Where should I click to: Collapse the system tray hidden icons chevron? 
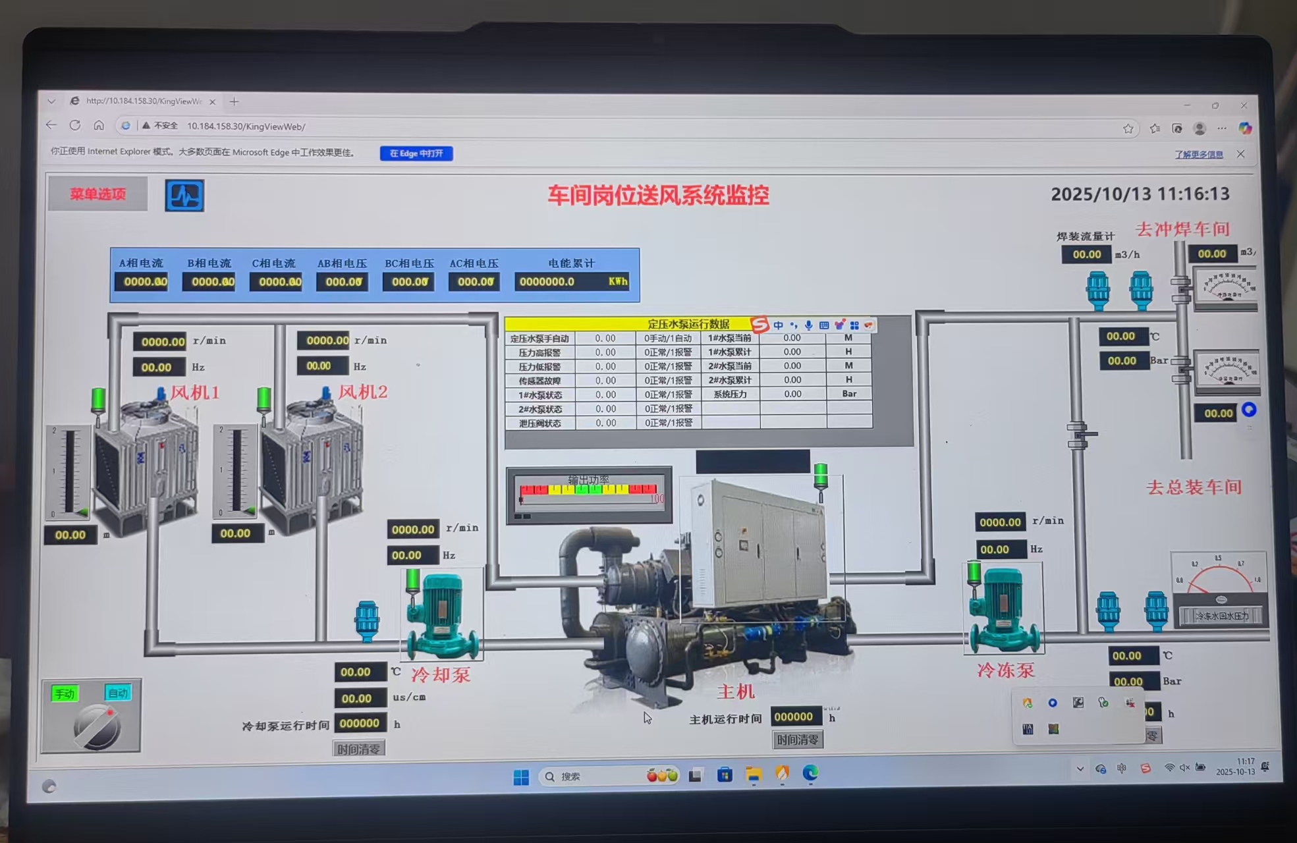1080,769
